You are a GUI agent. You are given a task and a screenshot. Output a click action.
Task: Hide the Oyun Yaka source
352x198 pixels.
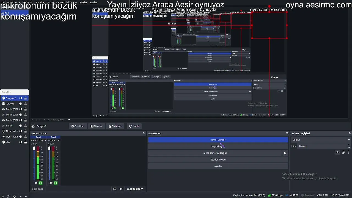pos(21,137)
